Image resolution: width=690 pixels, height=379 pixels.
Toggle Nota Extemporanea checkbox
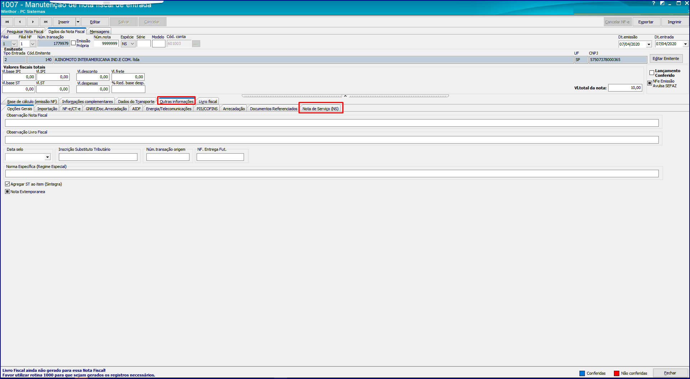7,192
